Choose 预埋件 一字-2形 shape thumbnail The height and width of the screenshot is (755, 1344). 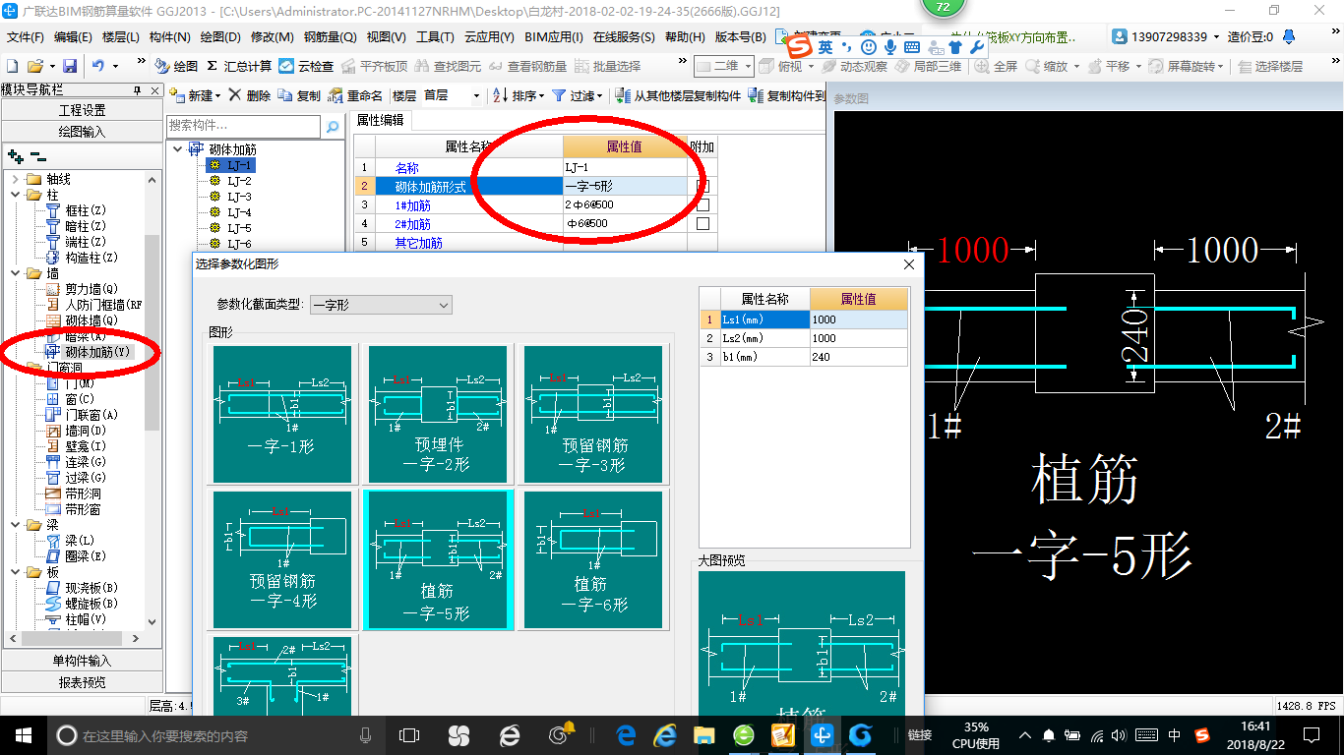pos(438,414)
